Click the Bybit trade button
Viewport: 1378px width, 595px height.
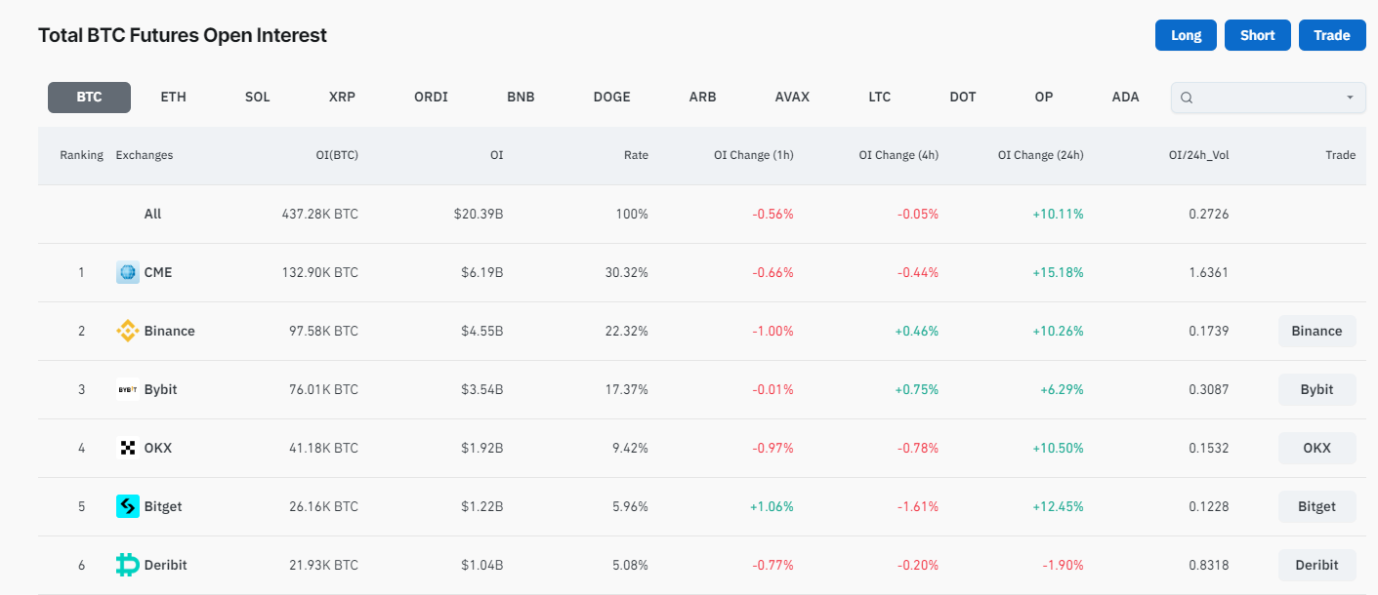point(1316,389)
